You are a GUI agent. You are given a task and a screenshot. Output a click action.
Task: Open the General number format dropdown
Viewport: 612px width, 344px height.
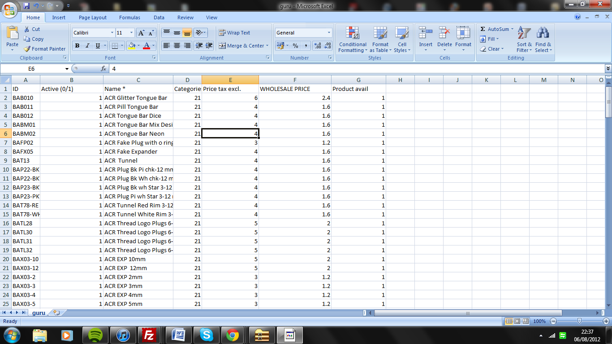coord(329,33)
